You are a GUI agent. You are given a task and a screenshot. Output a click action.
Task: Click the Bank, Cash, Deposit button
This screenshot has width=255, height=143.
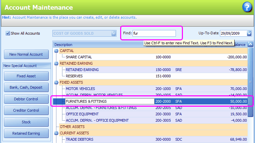(26, 87)
